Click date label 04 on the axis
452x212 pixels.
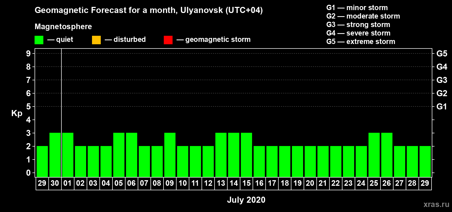coord(106,183)
